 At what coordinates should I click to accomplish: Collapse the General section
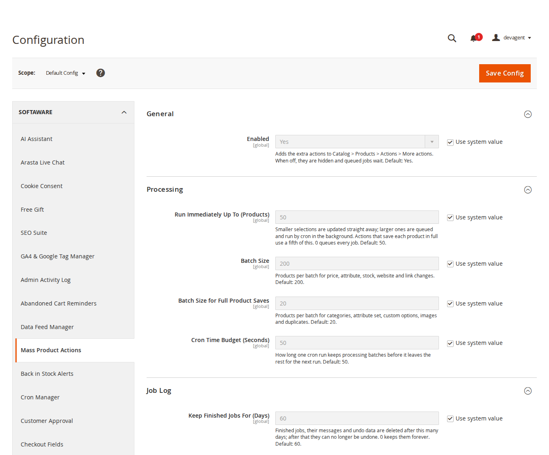528,114
